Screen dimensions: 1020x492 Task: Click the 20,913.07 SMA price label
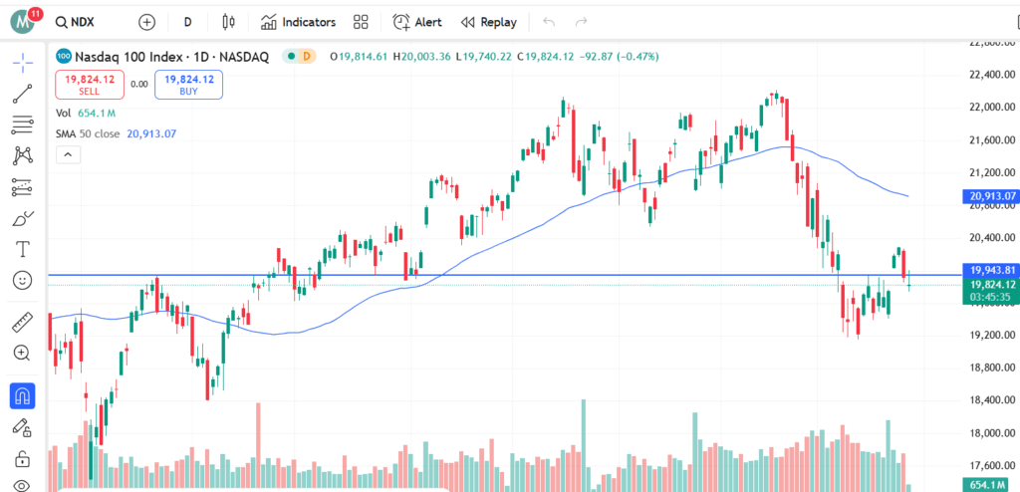point(989,195)
